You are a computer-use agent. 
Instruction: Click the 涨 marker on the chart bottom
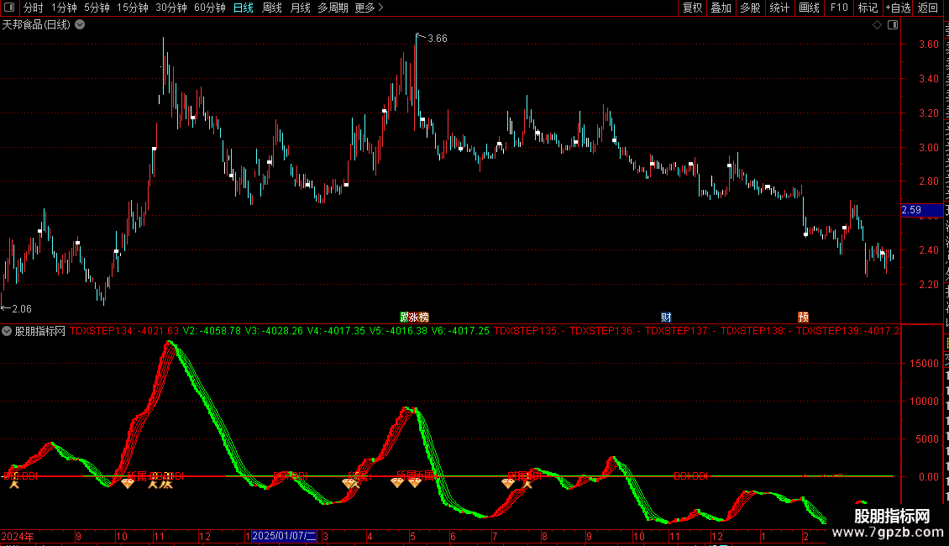pyautogui.click(x=415, y=318)
